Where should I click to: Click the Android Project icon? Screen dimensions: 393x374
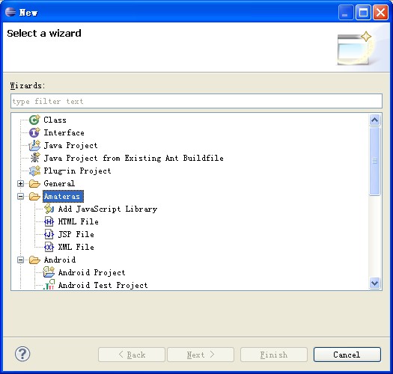click(49, 272)
